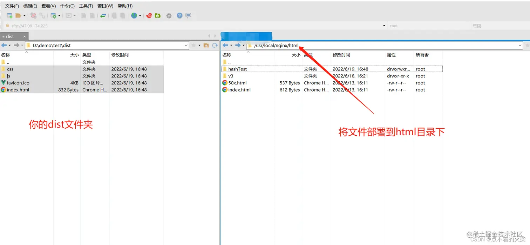Open the dropdown beside the play icon
Viewport: 530px width, 245px height.
[x=75, y=15]
